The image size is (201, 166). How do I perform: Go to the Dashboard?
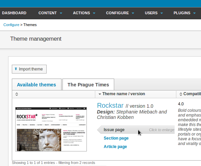pos(14,13)
